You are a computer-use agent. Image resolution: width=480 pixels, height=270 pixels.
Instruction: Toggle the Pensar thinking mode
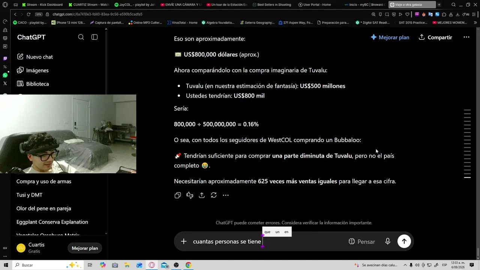click(361, 241)
